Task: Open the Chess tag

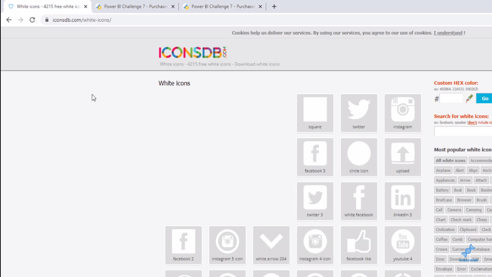Action: [x=482, y=220]
